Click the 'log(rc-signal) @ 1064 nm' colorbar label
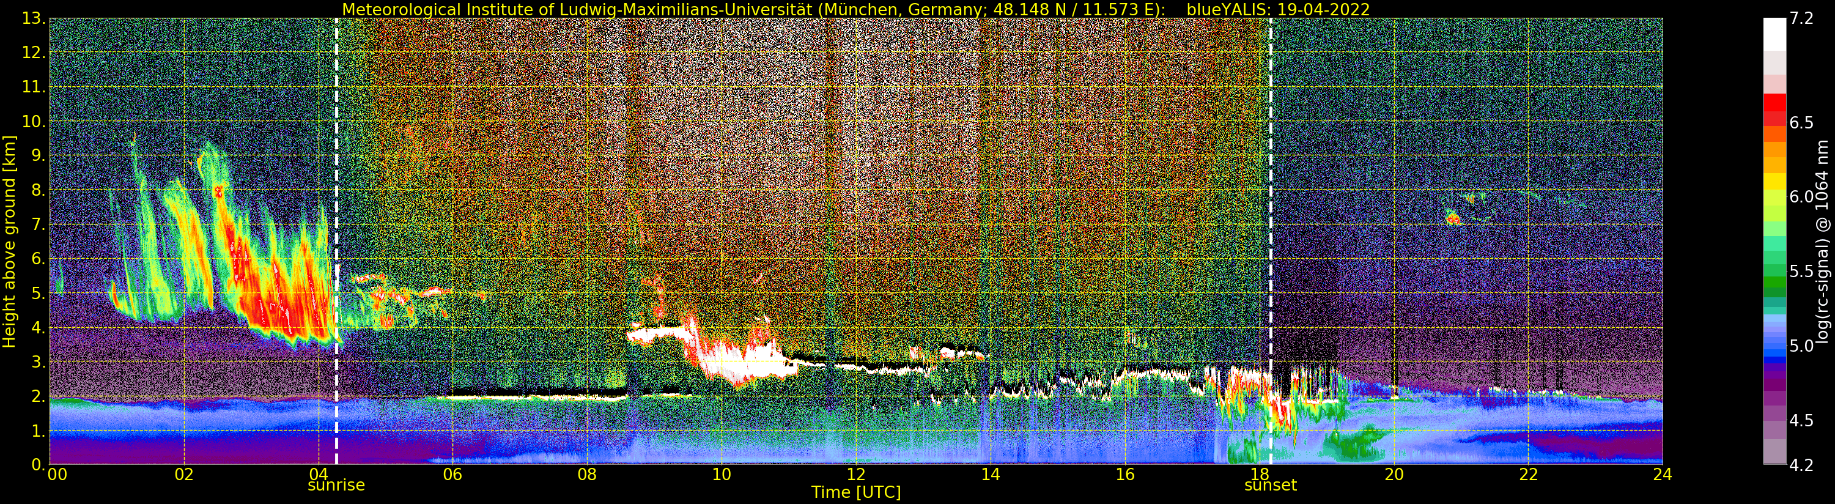 click(x=1822, y=241)
